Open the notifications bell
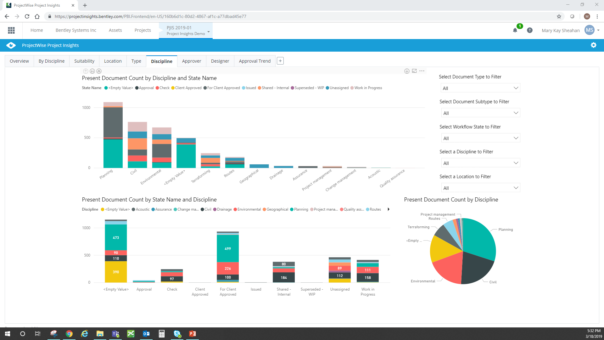 [515, 30]
